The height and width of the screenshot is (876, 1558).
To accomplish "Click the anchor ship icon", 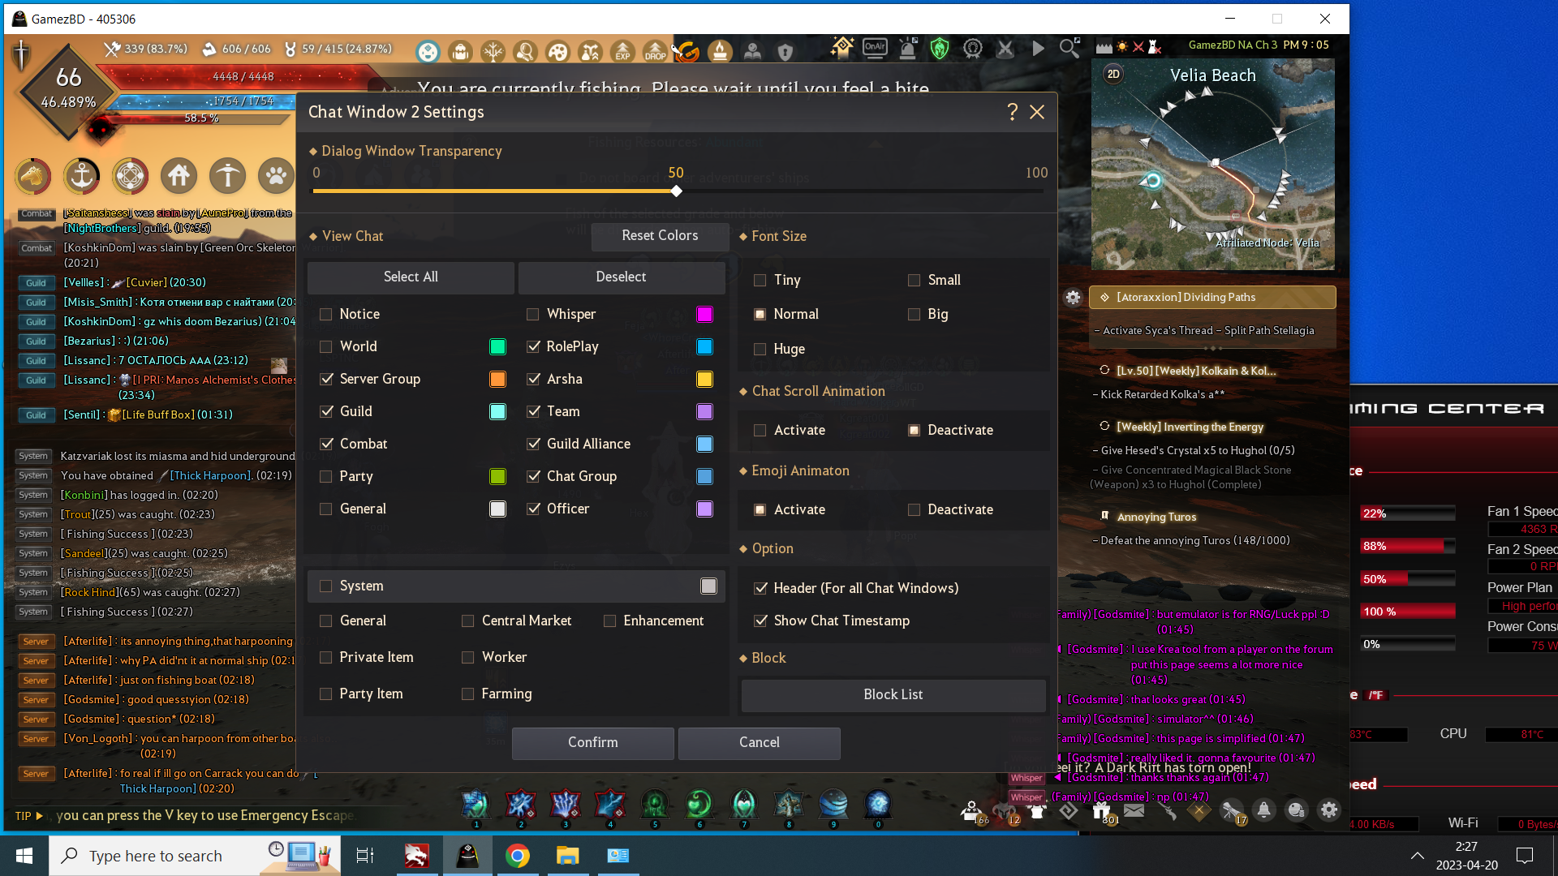I will (82, 176).
